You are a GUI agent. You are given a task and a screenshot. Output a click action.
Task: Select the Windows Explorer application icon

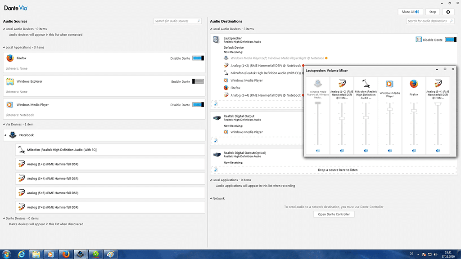(10, 81)
